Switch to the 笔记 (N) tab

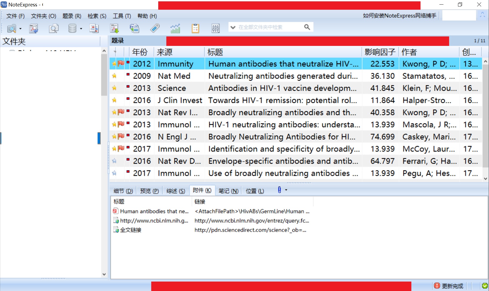tap(228, 191)
